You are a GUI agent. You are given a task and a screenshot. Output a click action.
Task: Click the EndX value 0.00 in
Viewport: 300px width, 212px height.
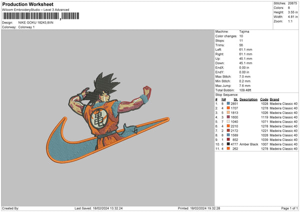[244, 67]
